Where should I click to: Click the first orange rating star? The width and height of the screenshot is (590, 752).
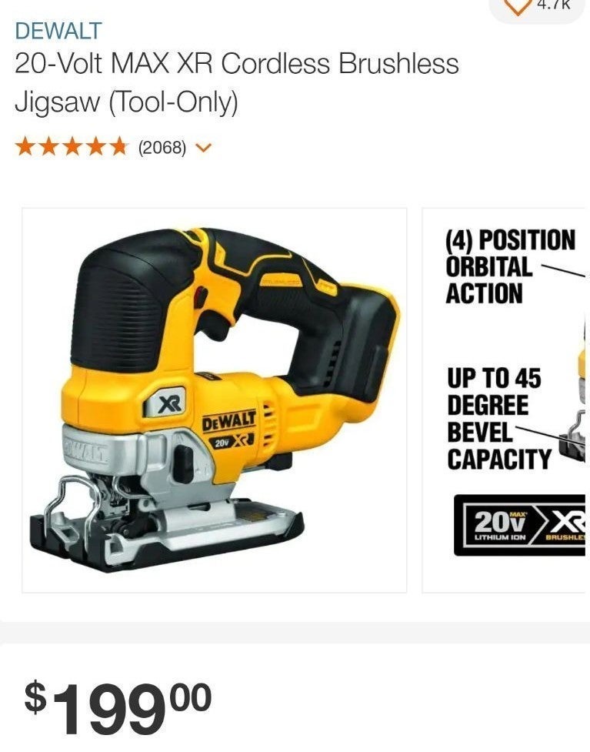[25, 147]
